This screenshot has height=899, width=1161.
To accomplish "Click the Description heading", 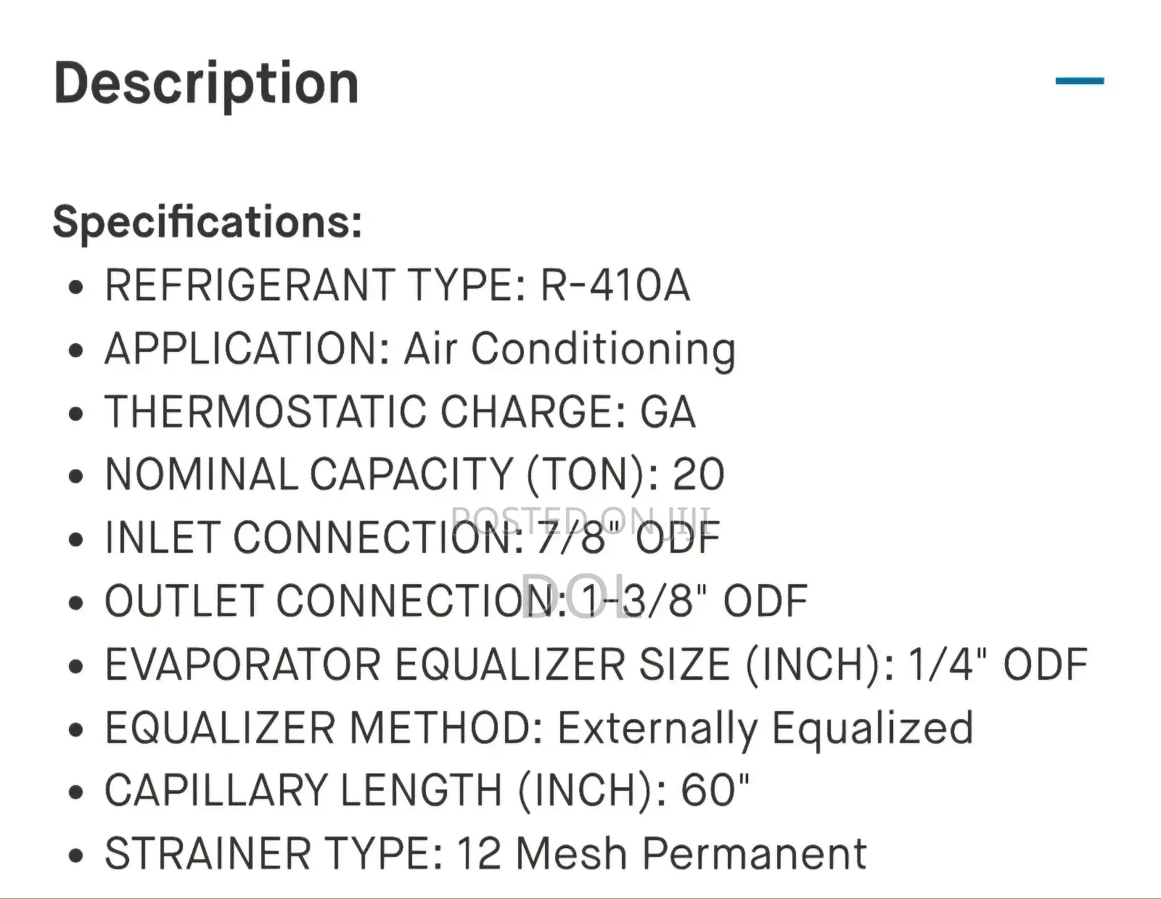I will pos(207,81).
